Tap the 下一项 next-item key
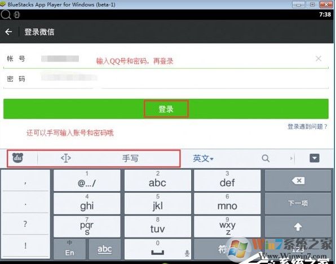The height and width of the screenshot is (264, 336). click(298, 203)
